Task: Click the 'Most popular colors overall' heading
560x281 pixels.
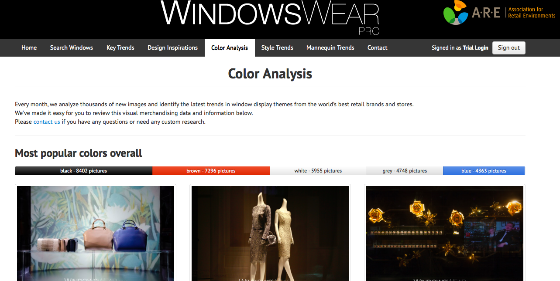Action: coord(79,153)
